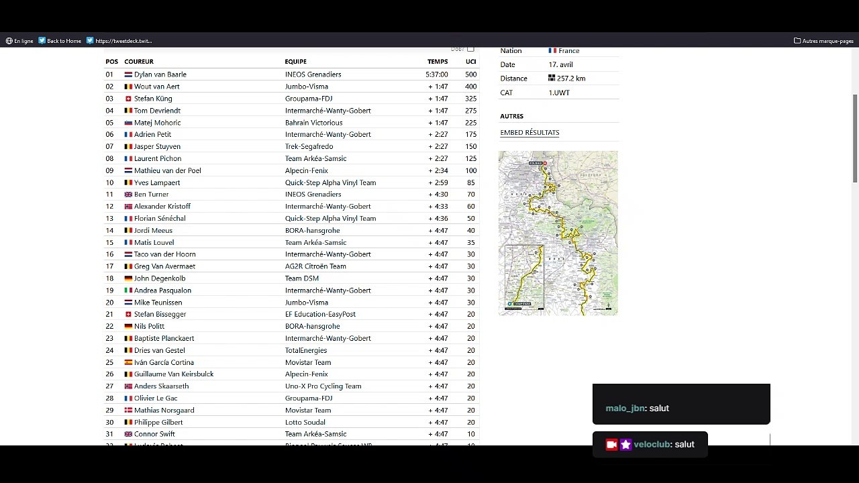
Task: Open rider Tom Devriendt
Action: [157, 111]
